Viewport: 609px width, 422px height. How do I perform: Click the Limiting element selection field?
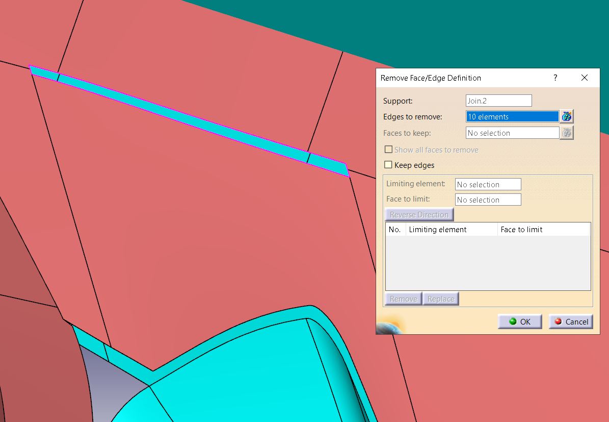(488, 184)
